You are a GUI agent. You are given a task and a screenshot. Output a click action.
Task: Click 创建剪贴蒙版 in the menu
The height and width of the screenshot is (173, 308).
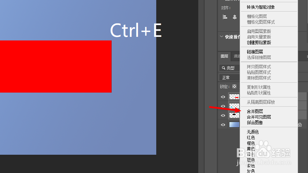pos(259,43)
